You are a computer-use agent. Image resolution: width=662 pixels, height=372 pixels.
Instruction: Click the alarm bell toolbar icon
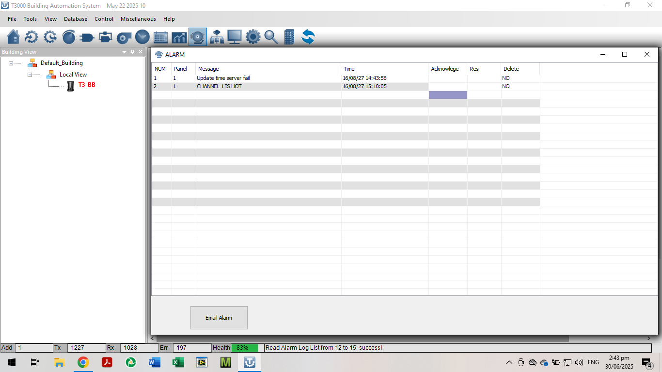[198, 37]
